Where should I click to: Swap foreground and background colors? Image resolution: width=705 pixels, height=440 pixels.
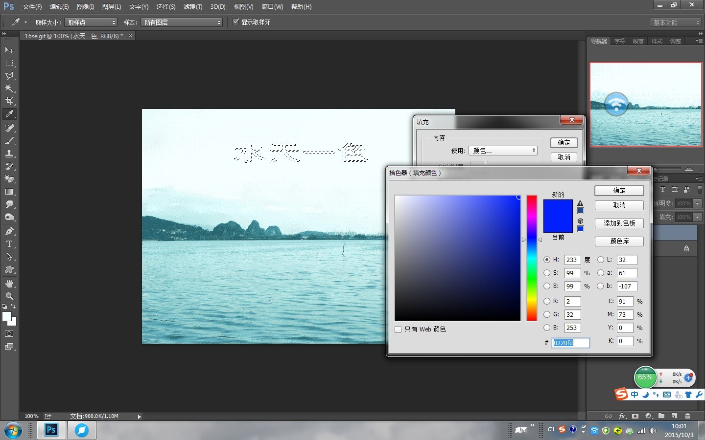coord(14,306)
